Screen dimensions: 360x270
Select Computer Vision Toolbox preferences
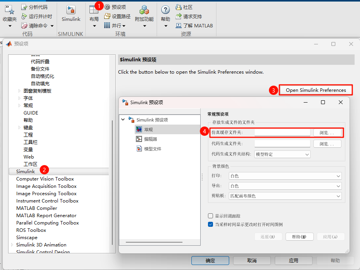tap(45, 179)
